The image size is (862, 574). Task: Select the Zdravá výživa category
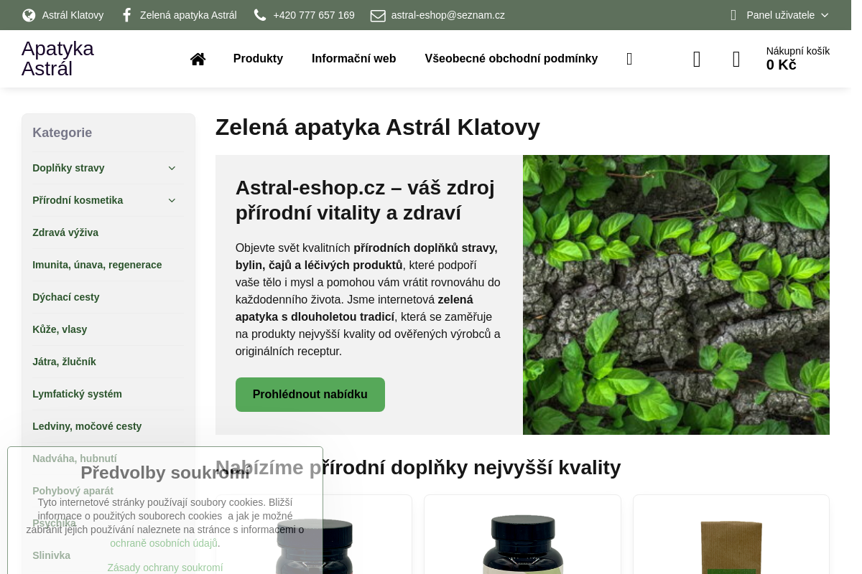pyautogui.click(x=65, y=232)
